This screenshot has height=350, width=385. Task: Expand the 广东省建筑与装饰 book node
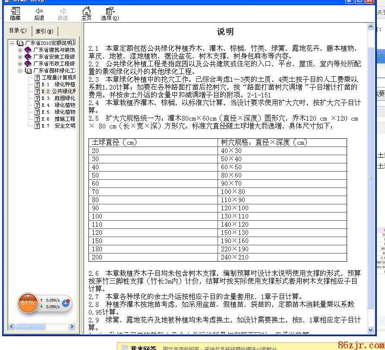point(20,50)
